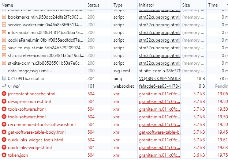This screenshot has height=160, width=228.
Task: Click the error icon next to design-resources.html
Action: 4,102
